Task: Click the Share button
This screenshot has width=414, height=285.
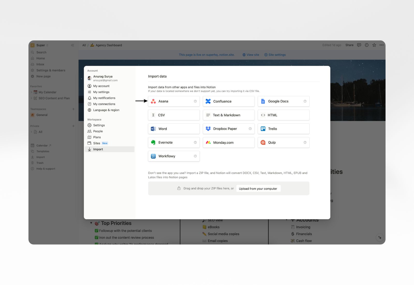Action: click(x=349, y=45)
